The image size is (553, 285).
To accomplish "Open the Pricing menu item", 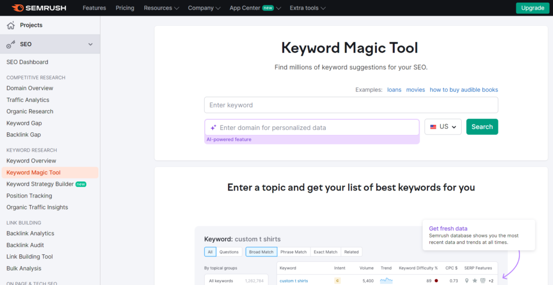I will (x=125, y=8).
